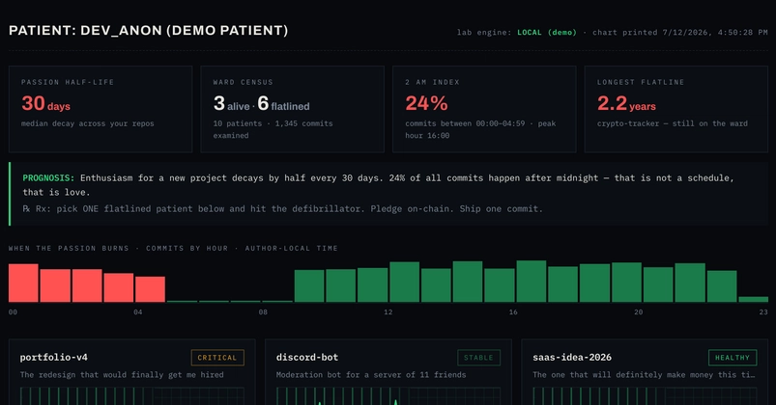The height and width of the screenshot is (405, 776).
Task: Select the green peak bar at hour 16
Action: pyautogui.click(x=532, y=282)
